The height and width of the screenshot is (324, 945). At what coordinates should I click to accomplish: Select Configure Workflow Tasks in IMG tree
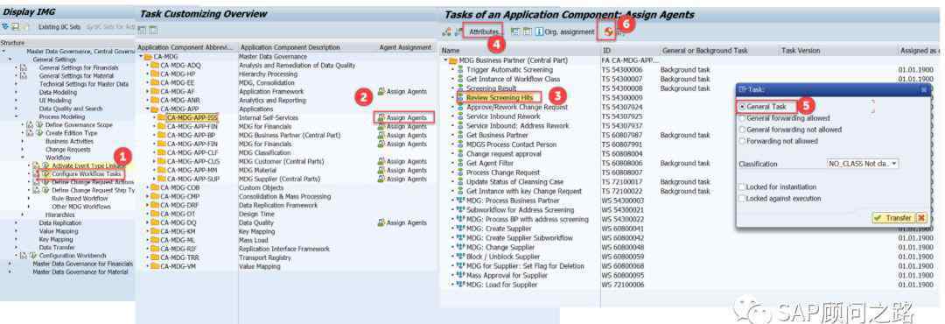click(86, 173)
